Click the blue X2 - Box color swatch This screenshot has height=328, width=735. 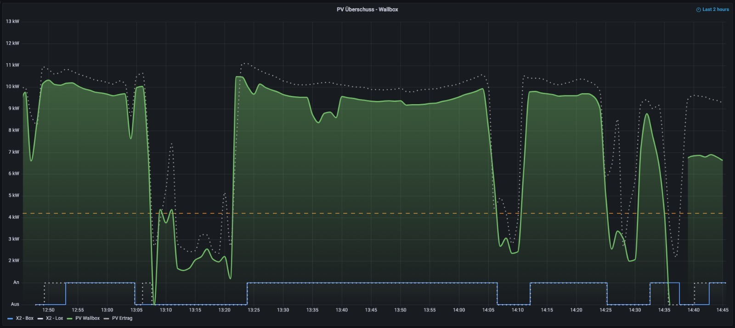tap(10, 318)
